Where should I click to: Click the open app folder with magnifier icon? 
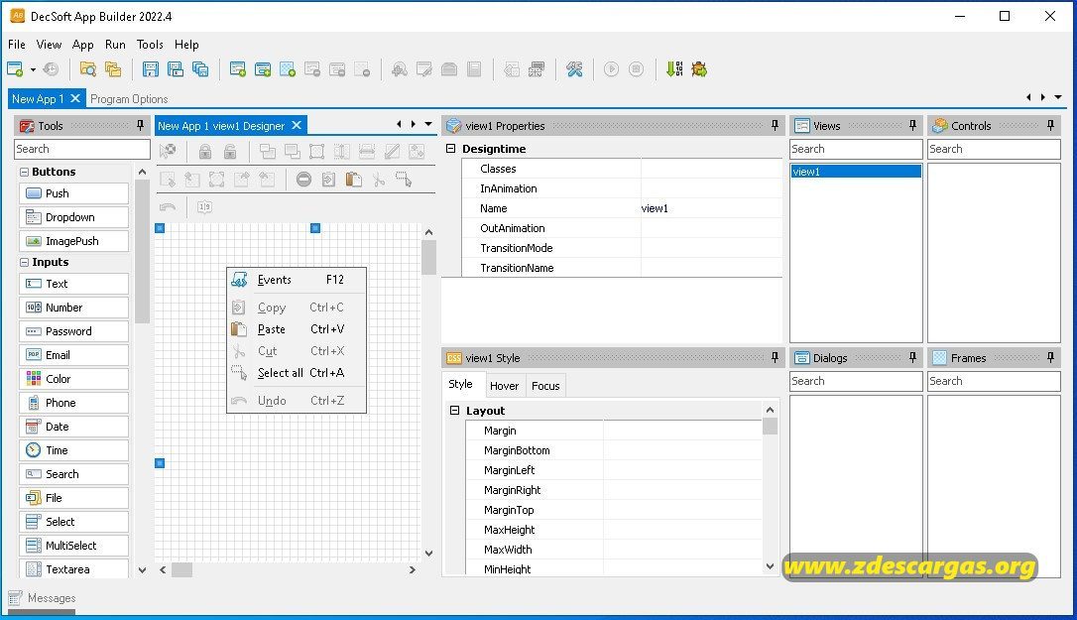pyautogui.click(x=88, y=68)
